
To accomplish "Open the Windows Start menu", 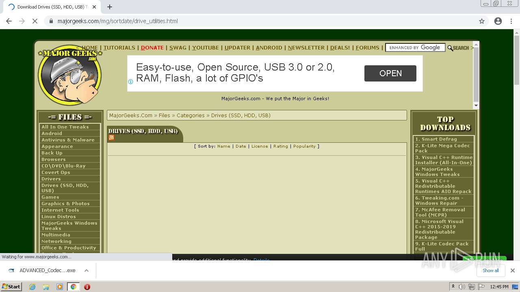I will click(11, 286).
